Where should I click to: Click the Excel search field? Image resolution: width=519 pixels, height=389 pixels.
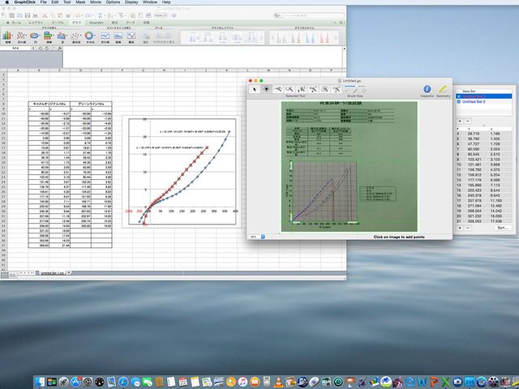point(308,14)
